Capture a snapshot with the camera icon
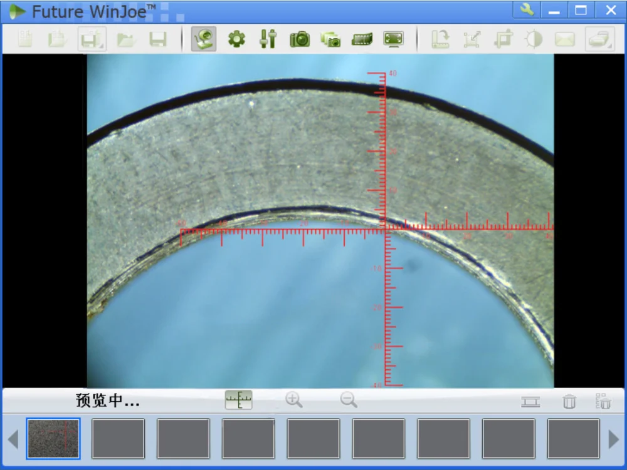Image resolution: width=627 pixels, height=470 pixels. pos(300,39)
